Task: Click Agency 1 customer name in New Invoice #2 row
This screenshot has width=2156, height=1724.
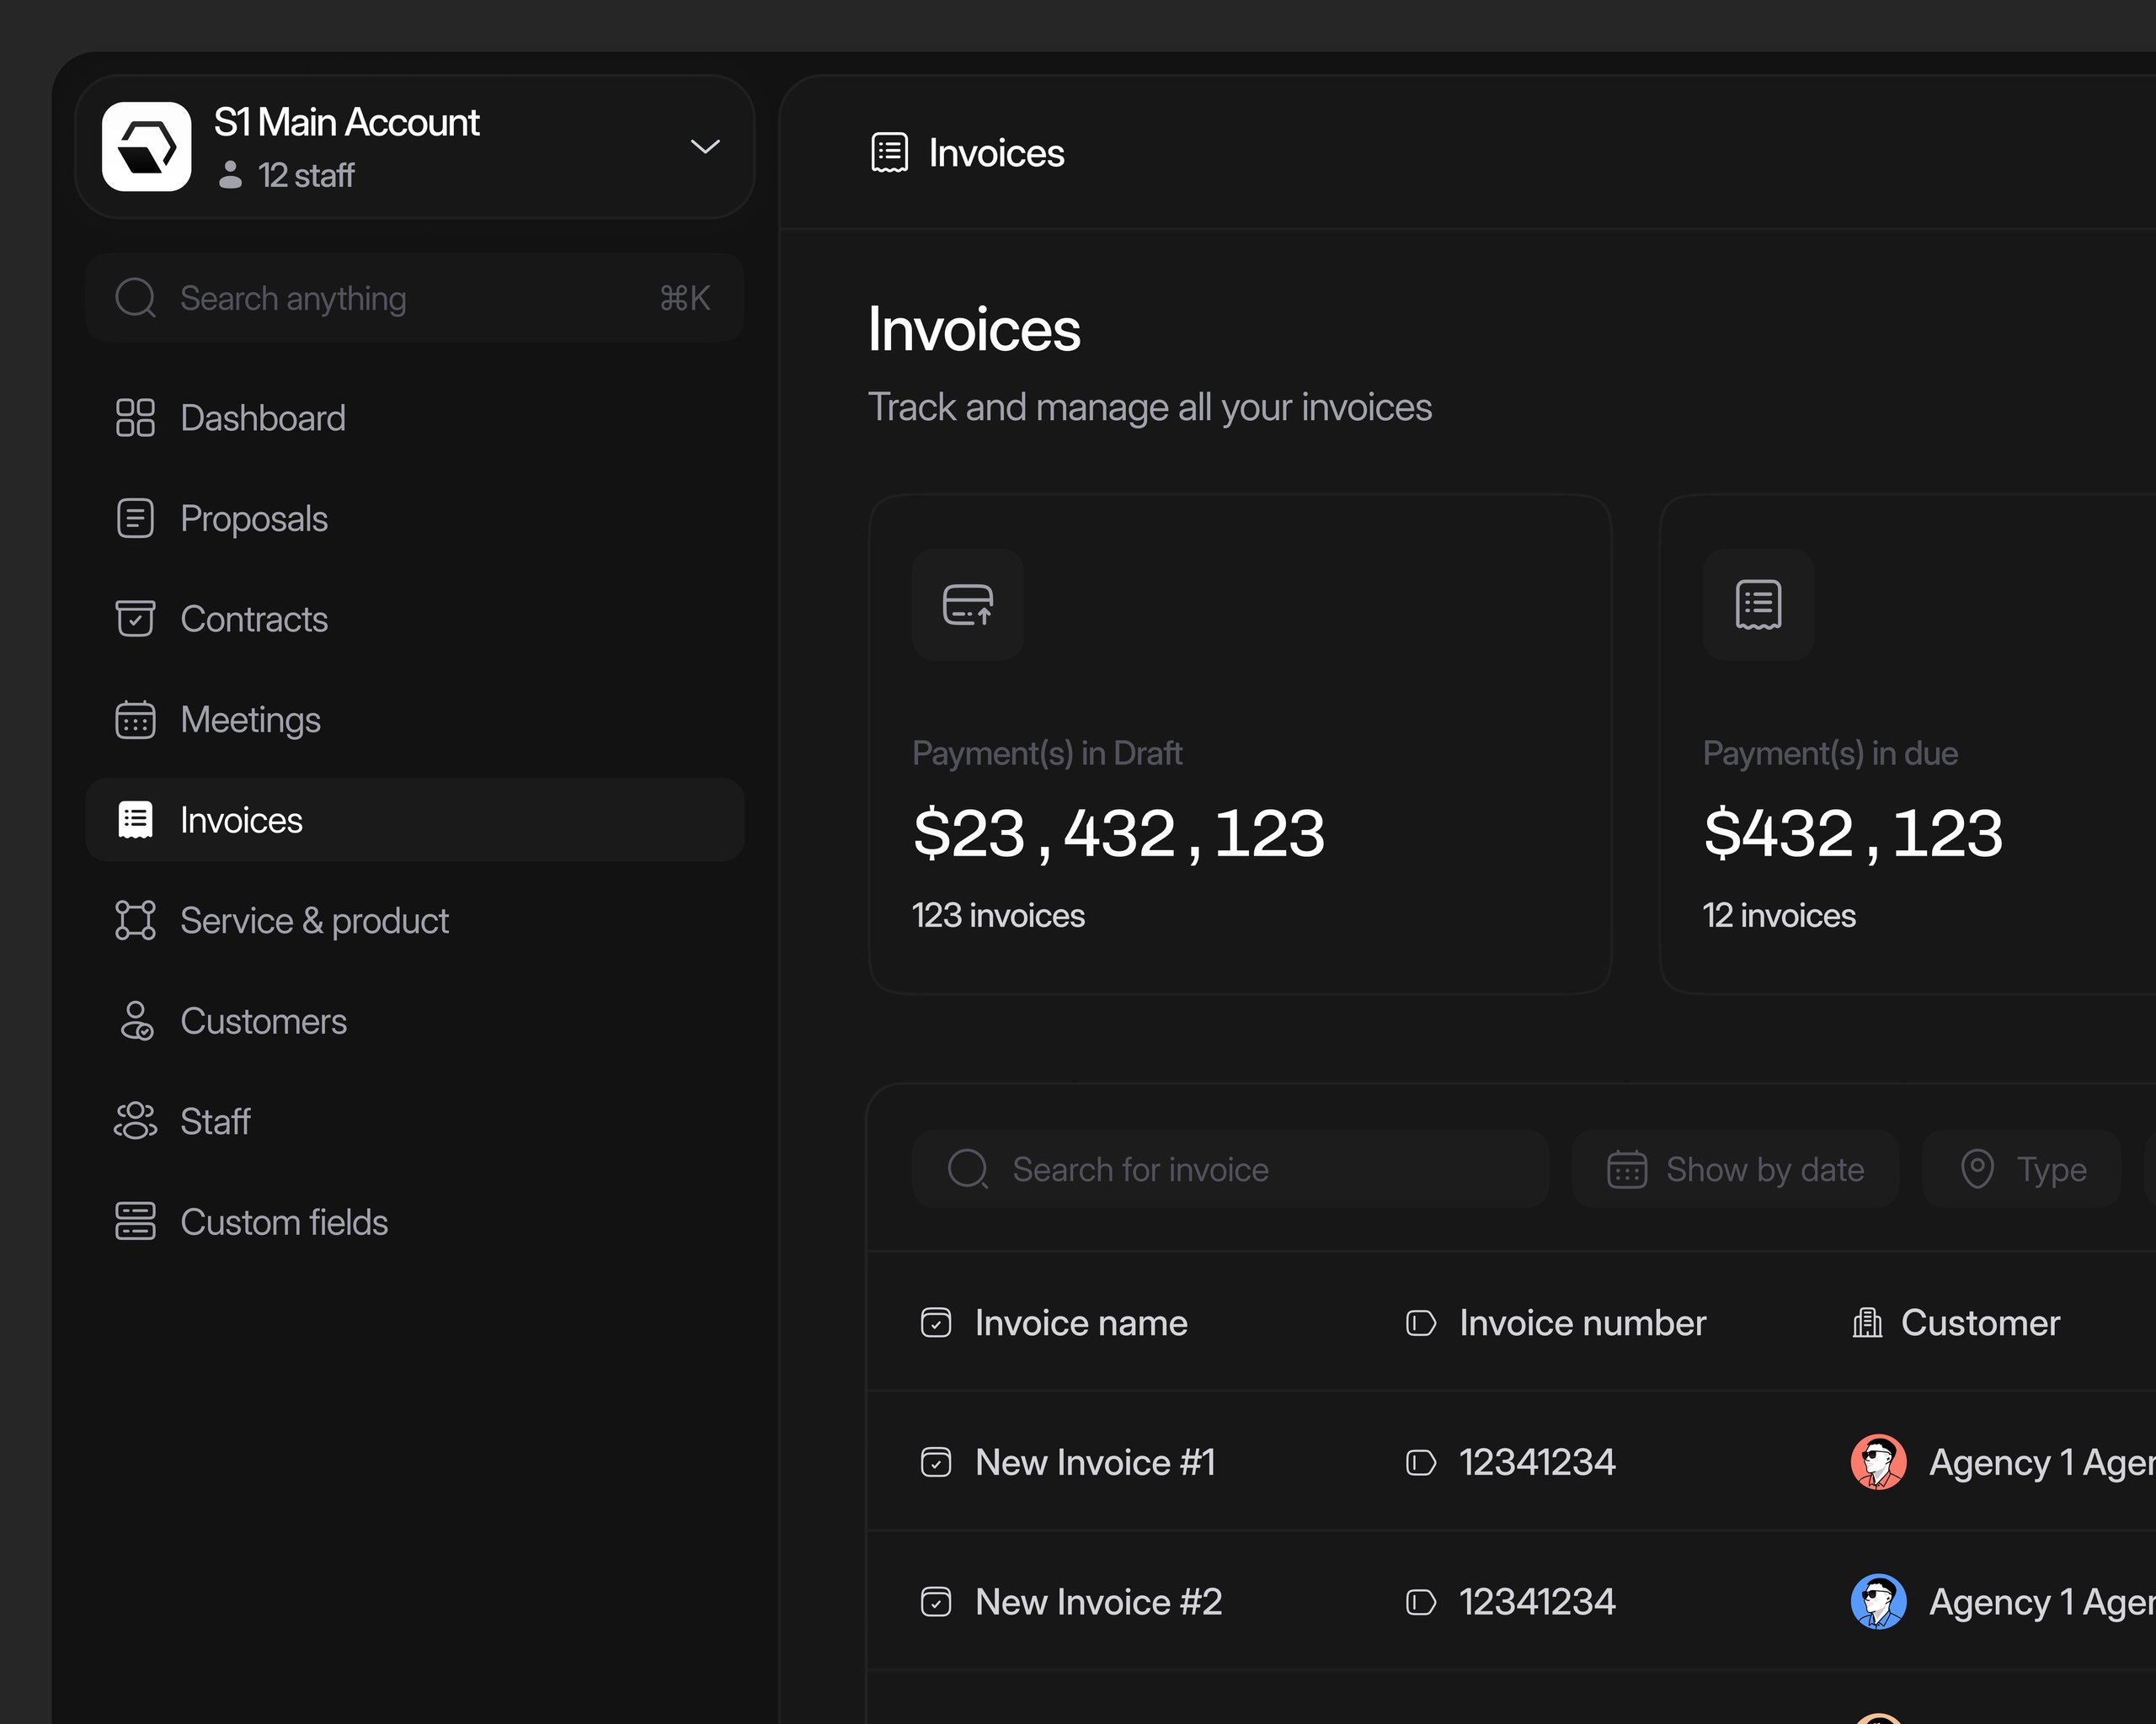Action: tap(2042, 1602)
